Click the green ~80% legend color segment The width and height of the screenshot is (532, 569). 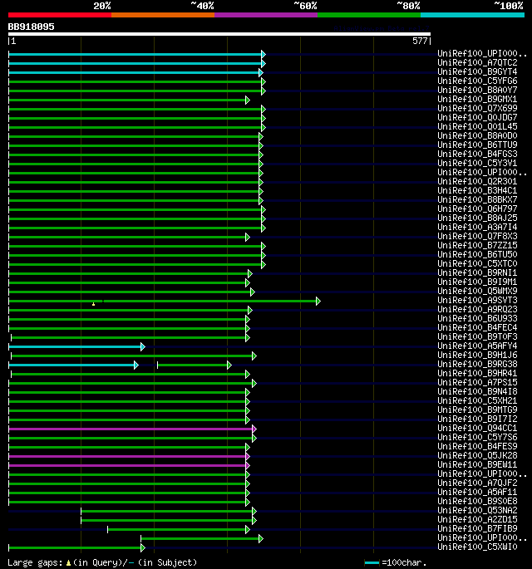(x=369, y=15)
